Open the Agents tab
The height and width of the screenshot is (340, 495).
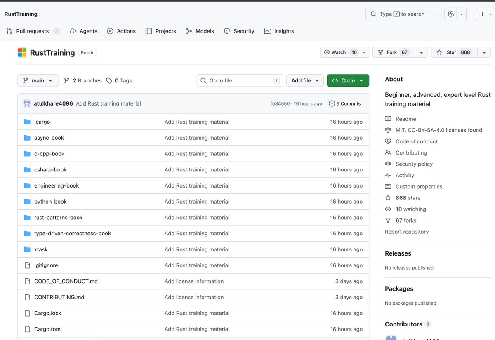coord(84,31)
